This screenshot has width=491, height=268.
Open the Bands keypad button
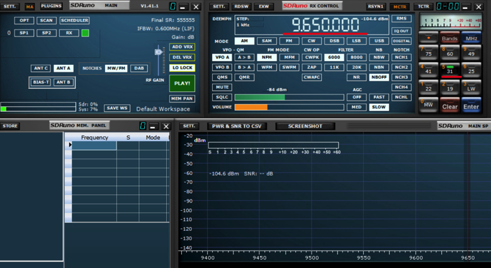(449, 38)
